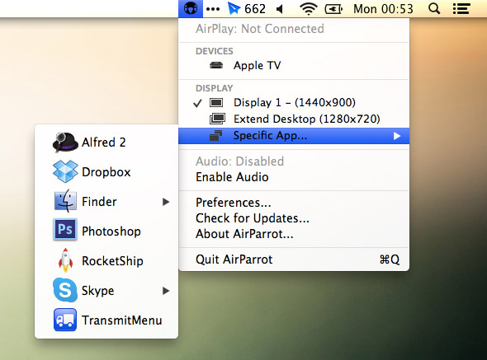Select Apple TV as AirPlay device

pyautogui.click(x=294, y=65)
